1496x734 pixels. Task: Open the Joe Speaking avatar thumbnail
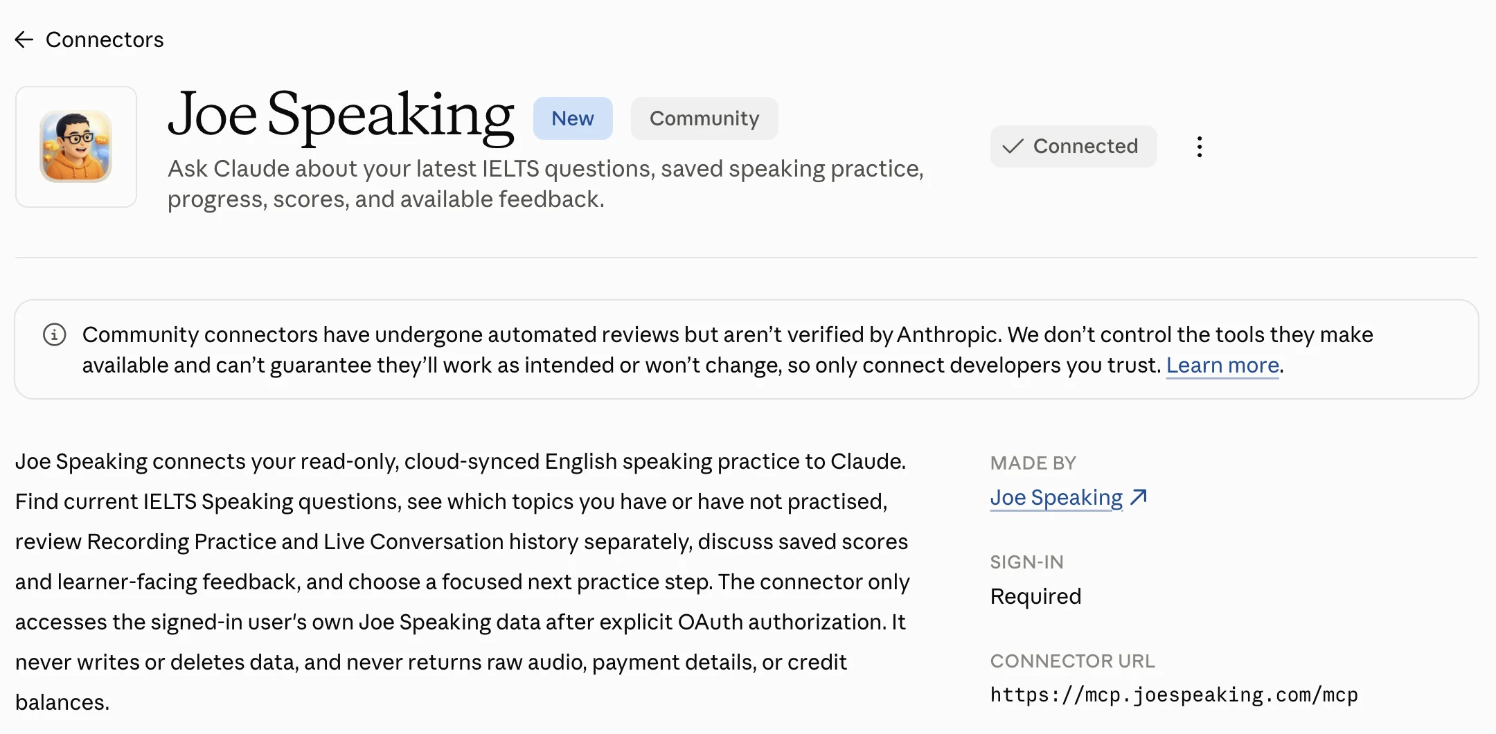[x=76, y=147]
